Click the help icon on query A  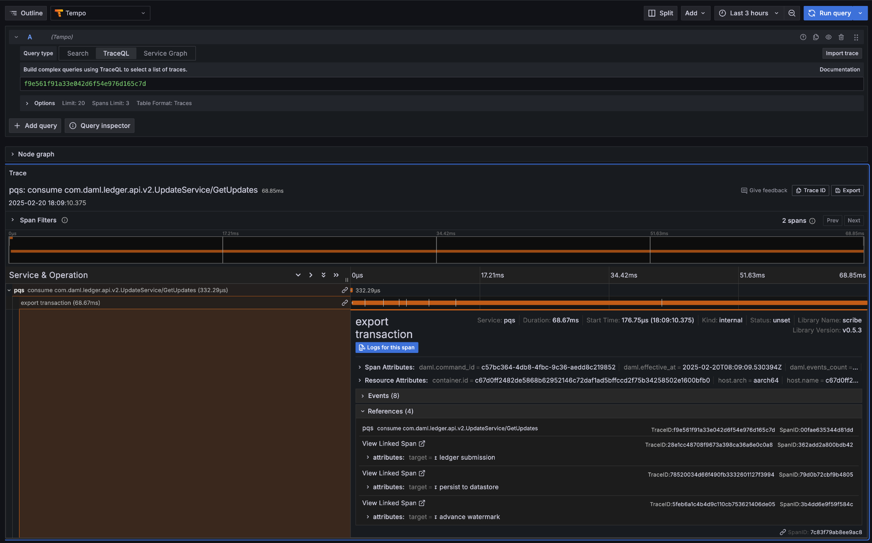[x=803, y=37]
